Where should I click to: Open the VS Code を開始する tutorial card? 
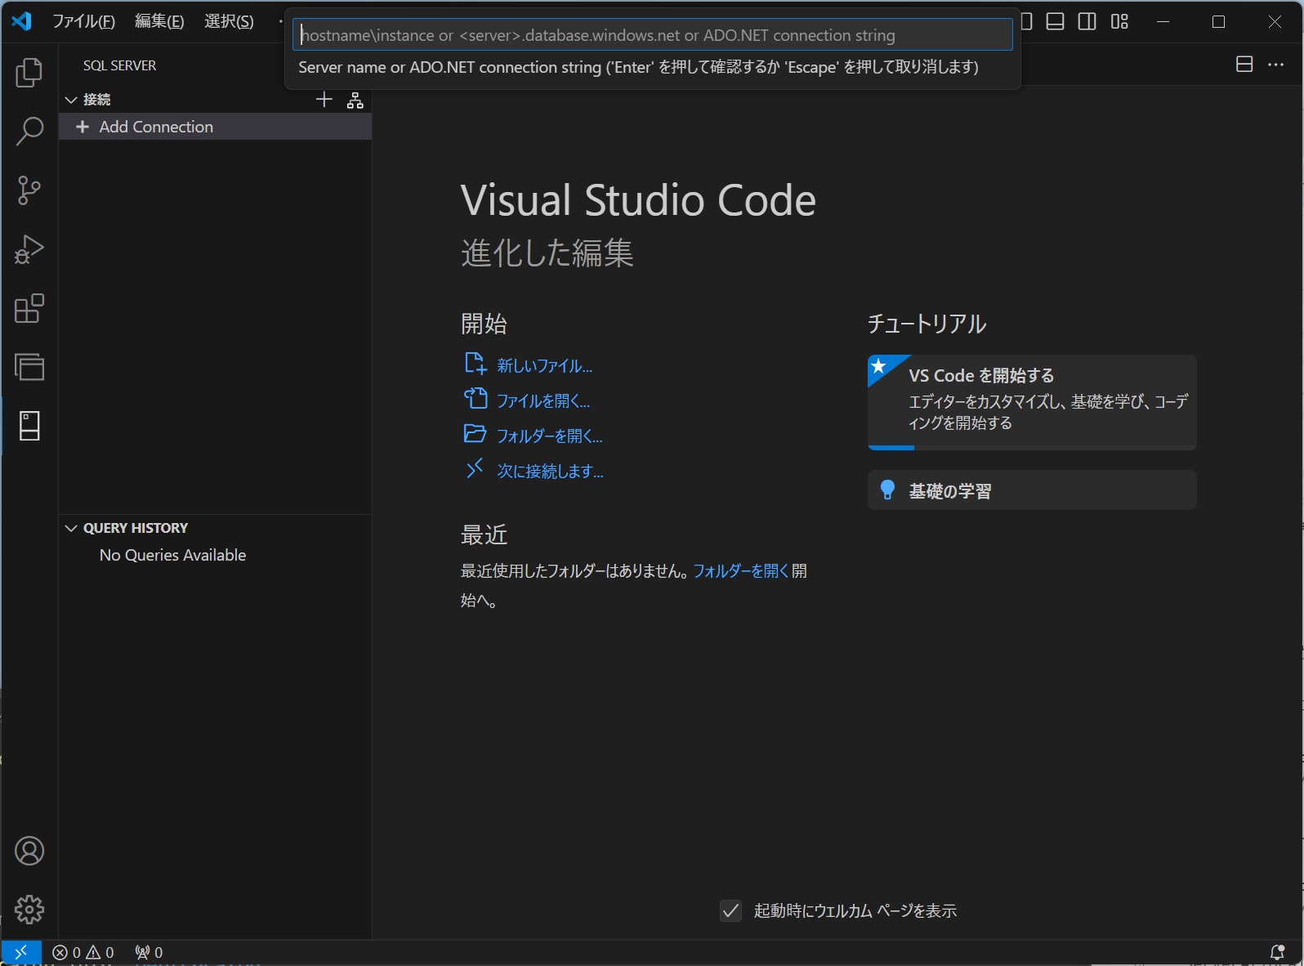point(1032,401)
